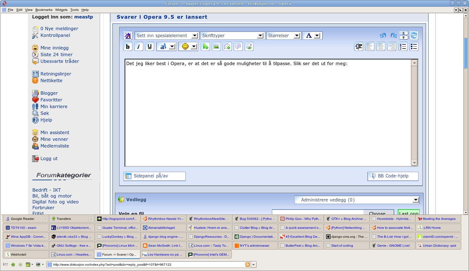The height and width of the screenshot is (271, 469).
Task: Open Min assistent link
Action: point(55,132)
